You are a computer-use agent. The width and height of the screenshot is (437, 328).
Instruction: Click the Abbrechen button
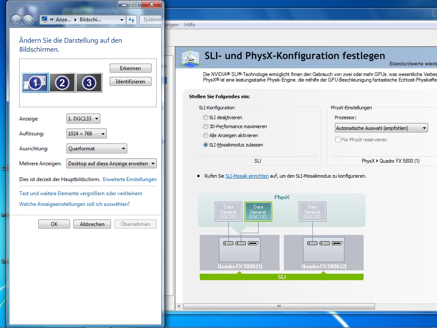click(92, 224)
